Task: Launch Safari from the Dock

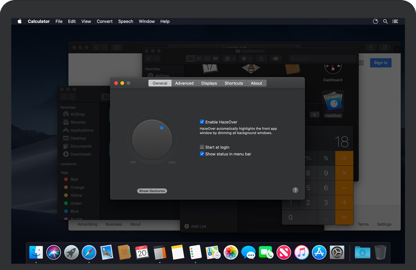Action: click(x=89, y=252)
